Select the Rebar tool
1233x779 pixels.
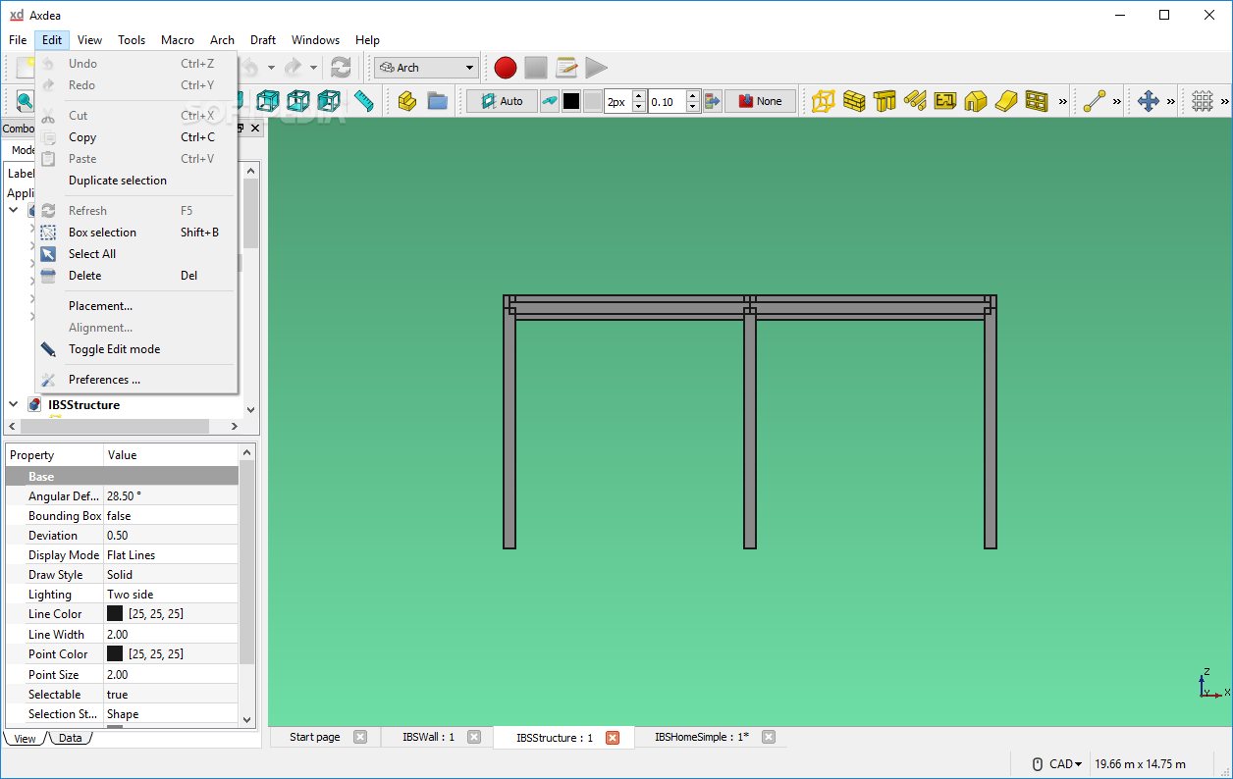(915, 101)
